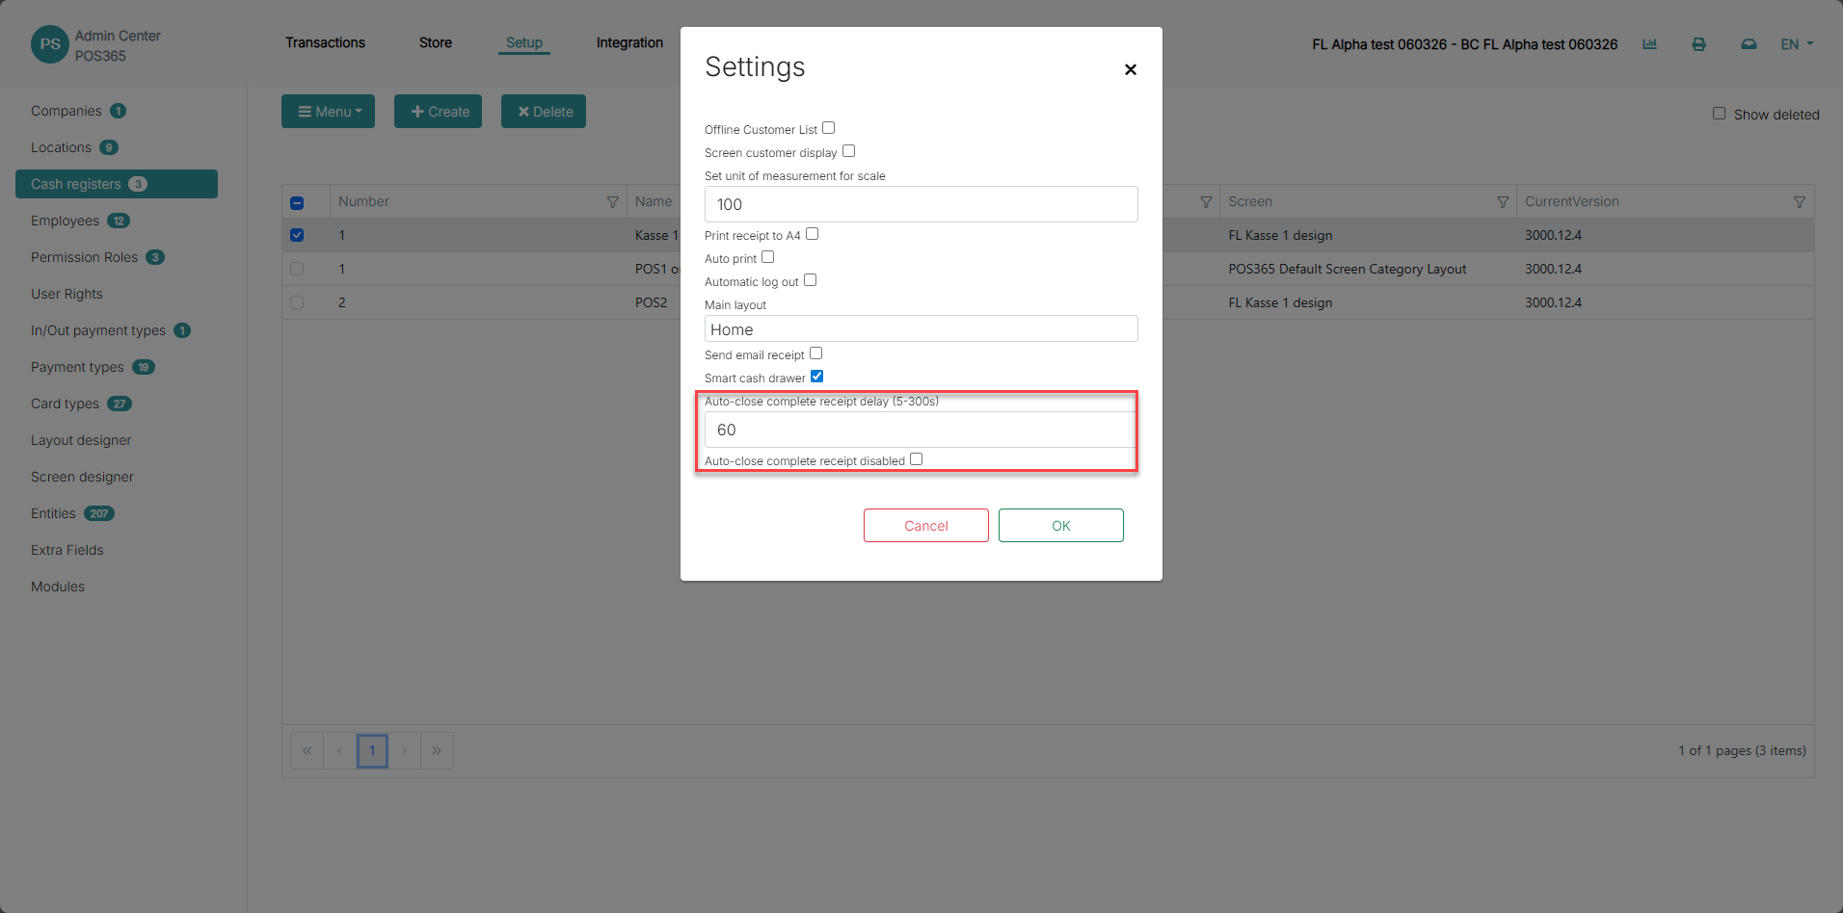The image size is (1843, 913).
Task: Open Employees in sidebar
Action: point(65,221)
